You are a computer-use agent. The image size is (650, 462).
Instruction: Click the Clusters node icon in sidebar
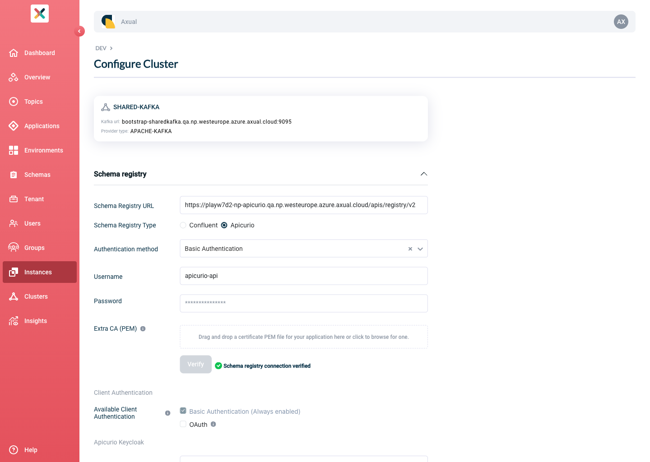[x=14, y=296]
